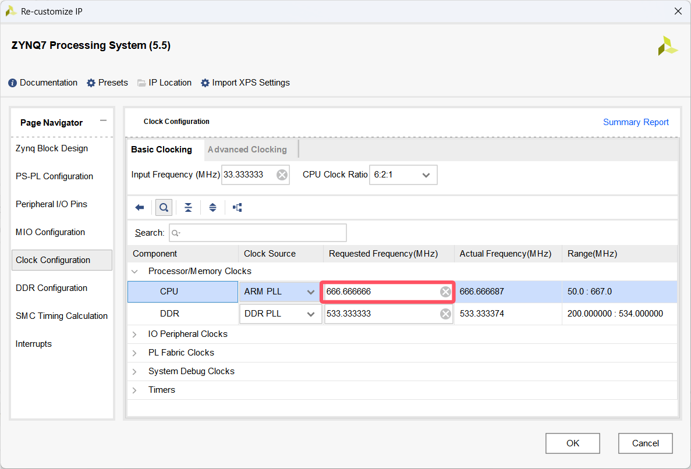
Task: Open IP Location folder option
Action: point(164,83)
